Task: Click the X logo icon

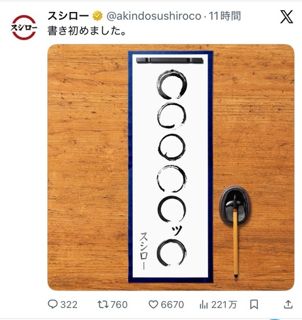Action: tap(286, 16)
